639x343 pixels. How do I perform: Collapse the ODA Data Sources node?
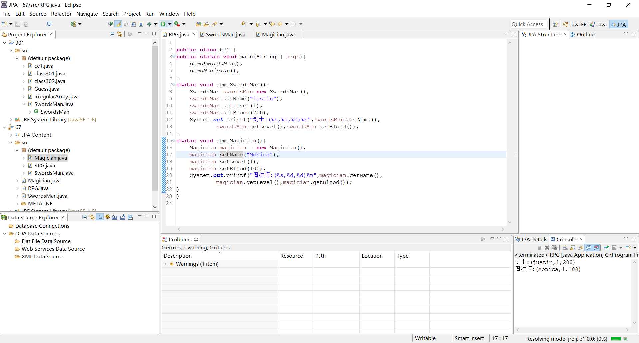click(x=4, y=233)
